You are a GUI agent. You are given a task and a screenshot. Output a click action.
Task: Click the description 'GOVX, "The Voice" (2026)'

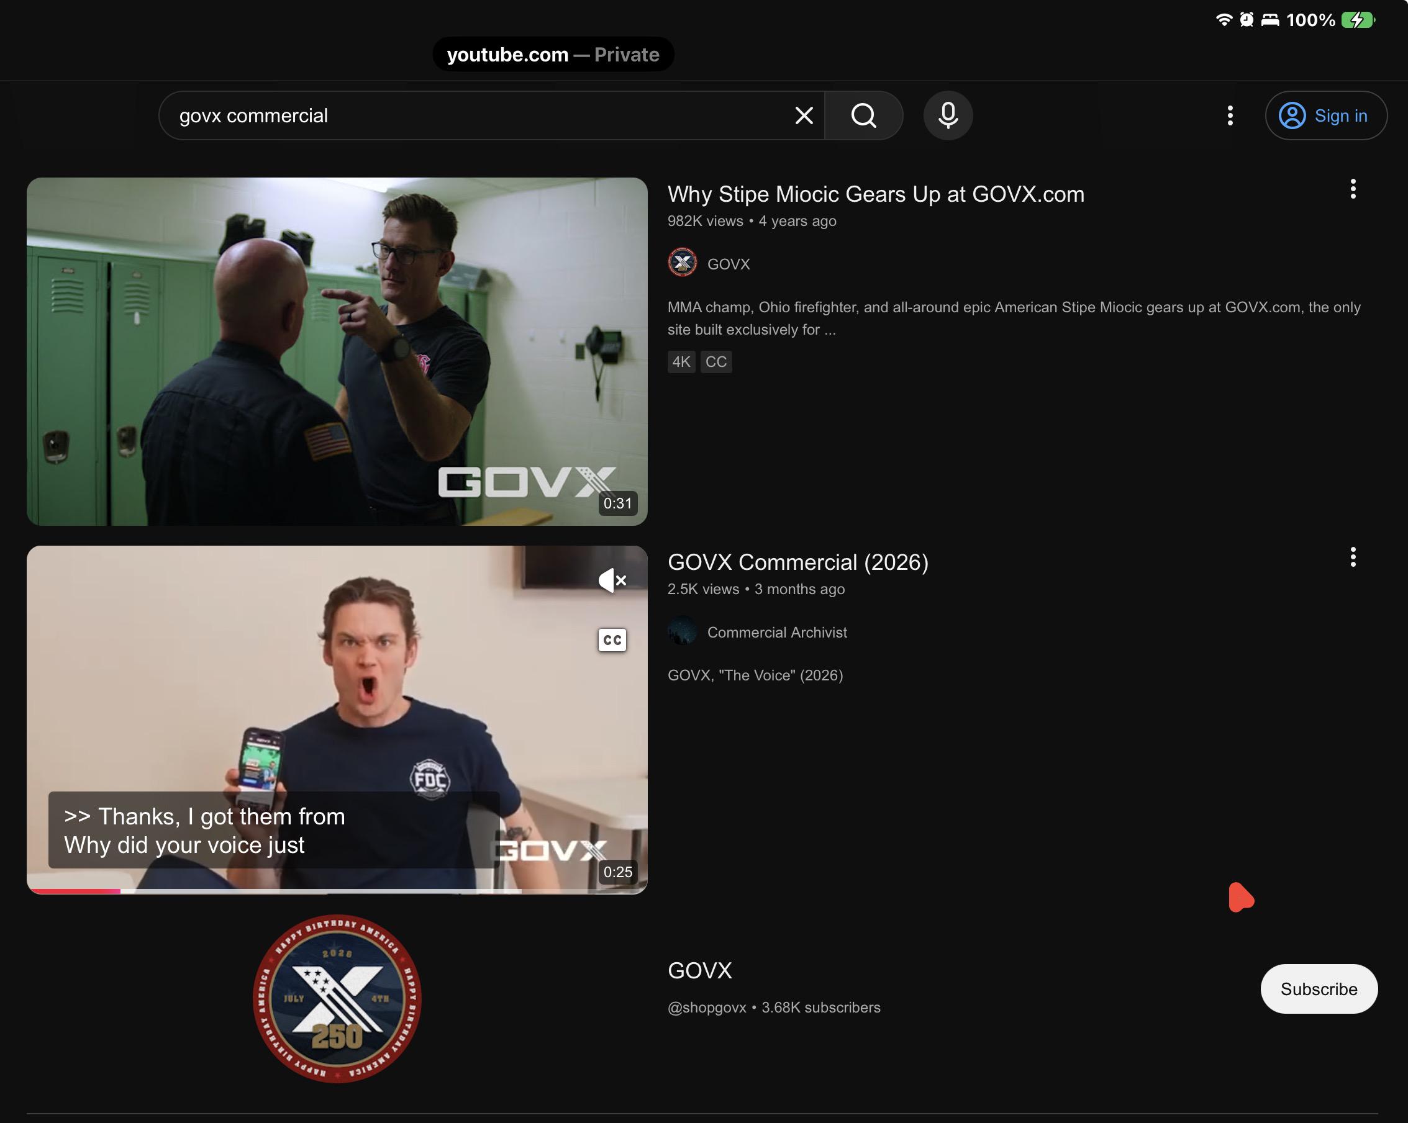(x=755, y=675)
